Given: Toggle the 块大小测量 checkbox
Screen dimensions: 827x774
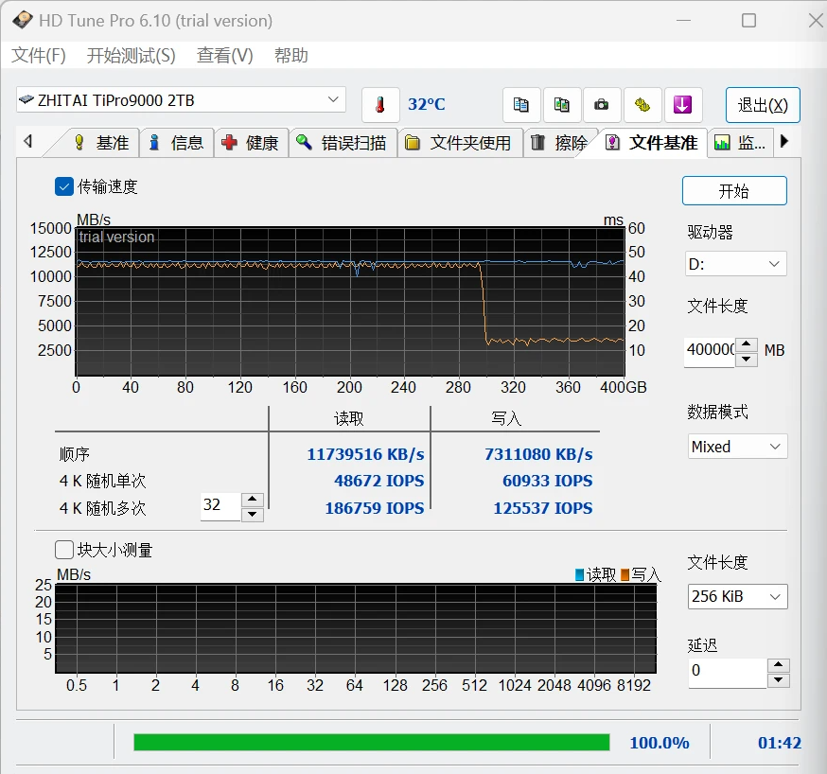Looking at the screenshot, I should [64, 550].
